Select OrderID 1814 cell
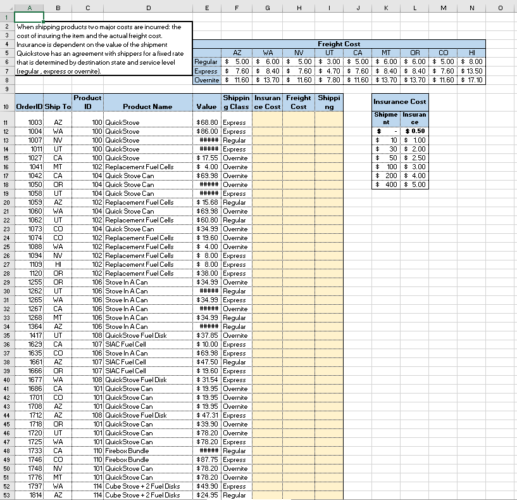The height and width of the screenshot is (500, 517). point(29,495)
